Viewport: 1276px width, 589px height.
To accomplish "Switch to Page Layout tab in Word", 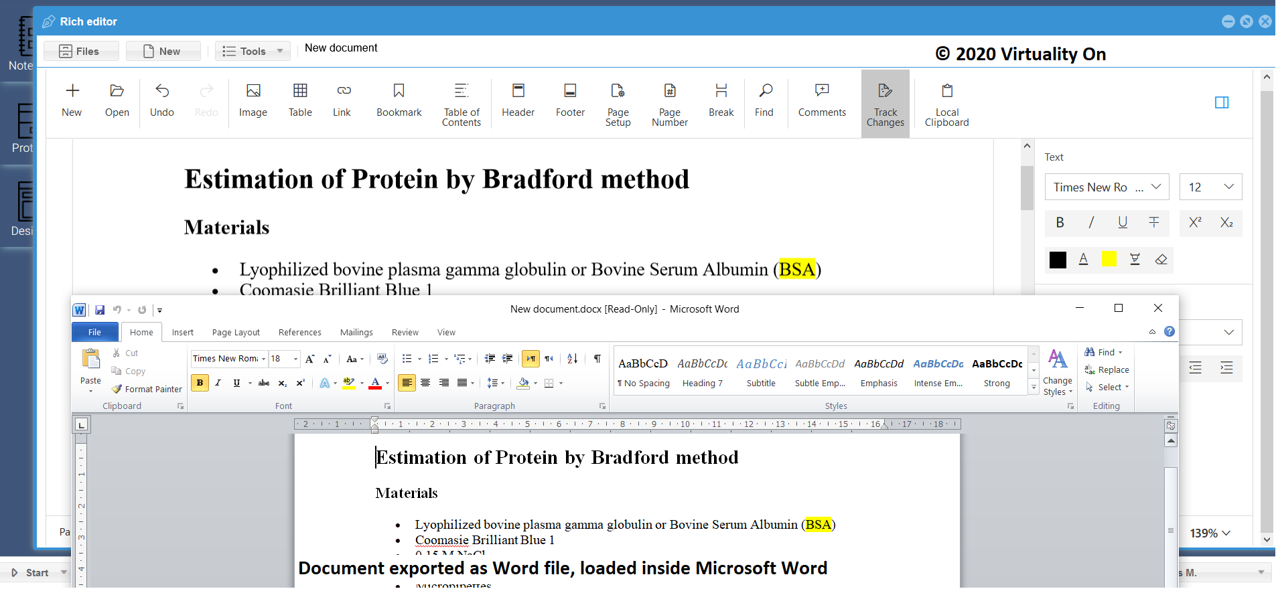I will click(x=236, y=333).
